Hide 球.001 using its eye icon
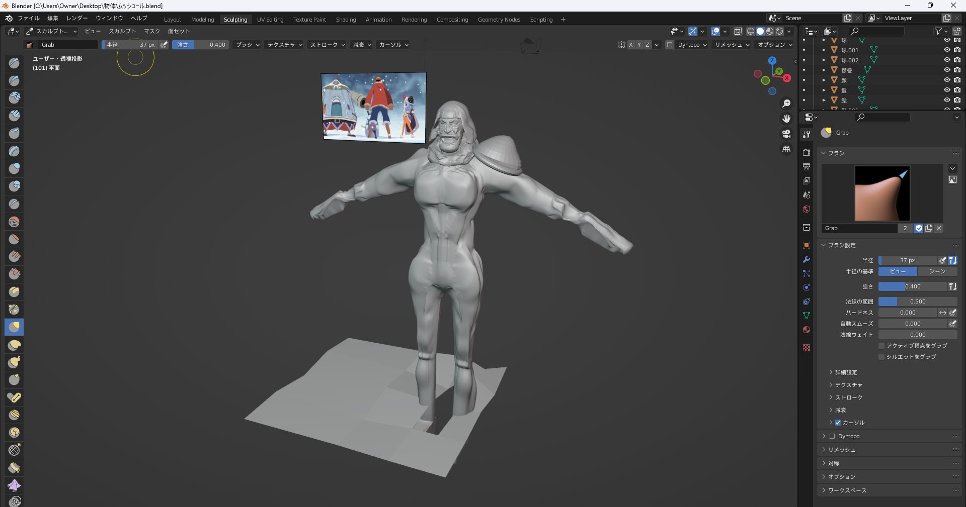This screenshot has width=966, height=507. point(946,50)
